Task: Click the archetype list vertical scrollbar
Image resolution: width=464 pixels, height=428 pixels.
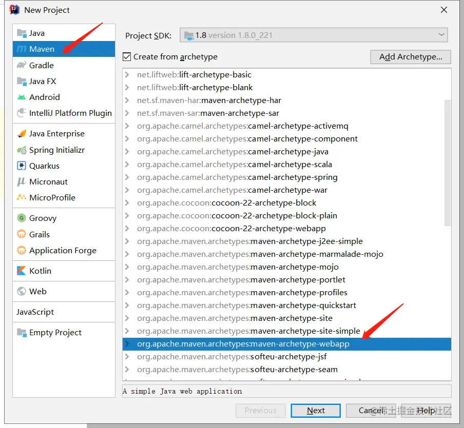Action: (x=448, y=163)
